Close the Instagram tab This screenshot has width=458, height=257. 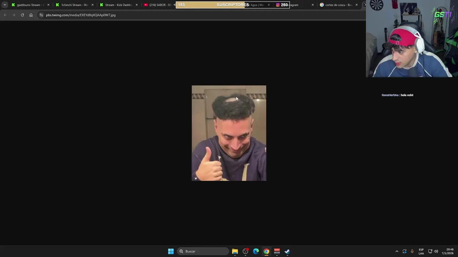[312, 5]
